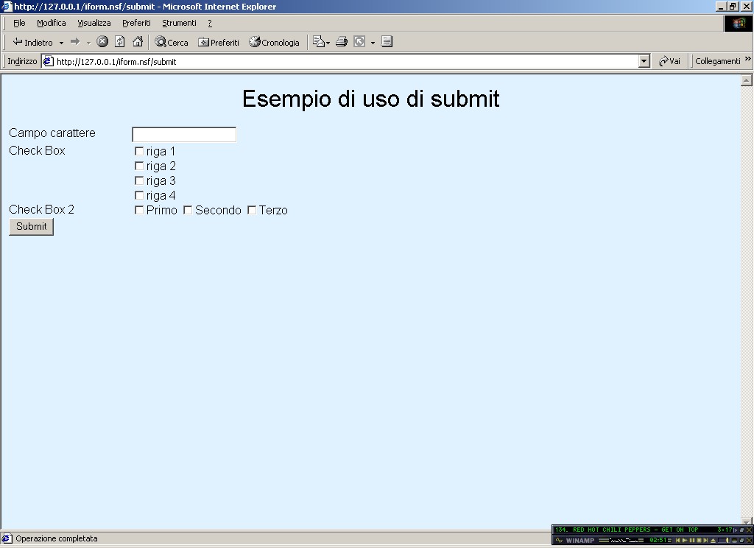Open the Modifica menu
Screen dimensions: 754x548
pos(52,23)
